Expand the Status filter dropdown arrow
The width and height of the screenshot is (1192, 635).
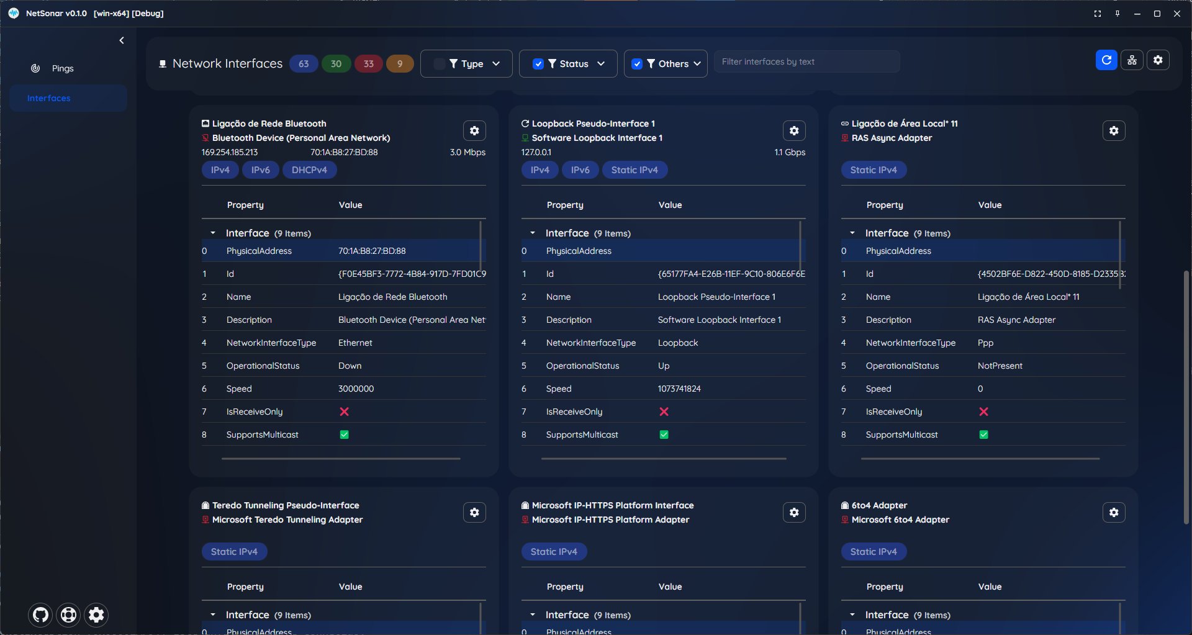point(601,64)
